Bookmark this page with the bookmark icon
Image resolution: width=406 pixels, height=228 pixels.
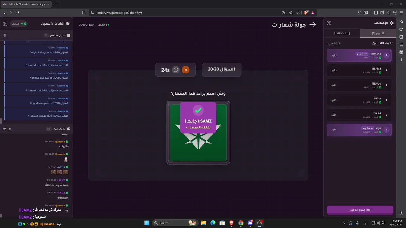[x=84, y=13]
